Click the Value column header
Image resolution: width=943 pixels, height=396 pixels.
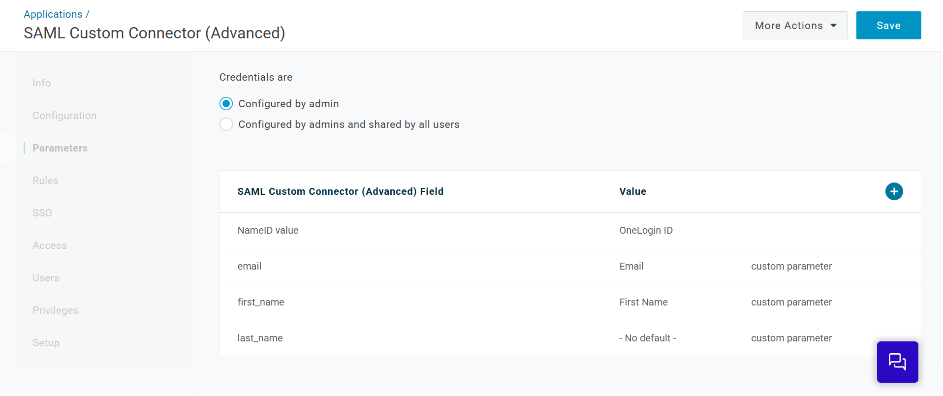click(x=632, y=191)
